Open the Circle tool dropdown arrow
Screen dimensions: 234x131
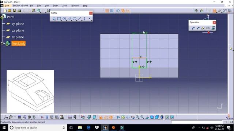tap(67, 21)
